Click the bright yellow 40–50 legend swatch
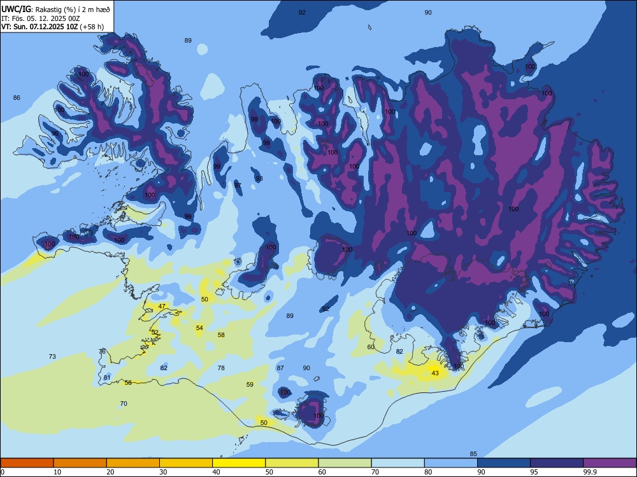Screen dimensions: 637x477 click(x=239, y=463)
